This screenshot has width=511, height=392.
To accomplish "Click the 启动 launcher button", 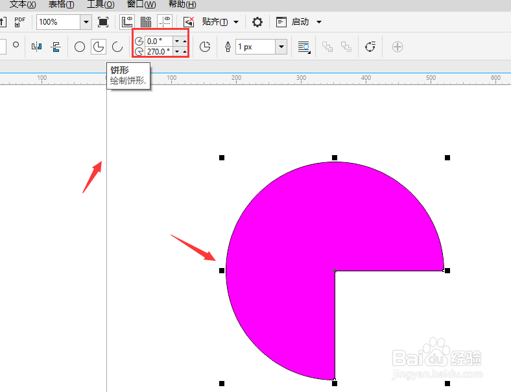I will click(292, 22).
